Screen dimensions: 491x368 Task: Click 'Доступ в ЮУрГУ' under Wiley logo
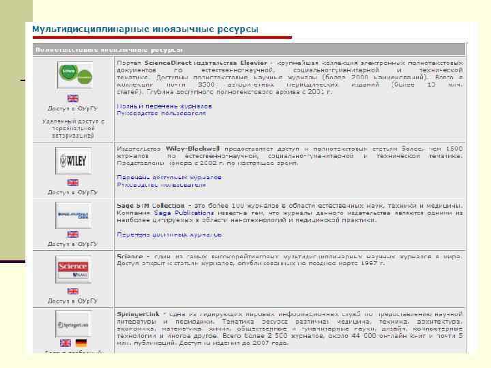point(73,192)
